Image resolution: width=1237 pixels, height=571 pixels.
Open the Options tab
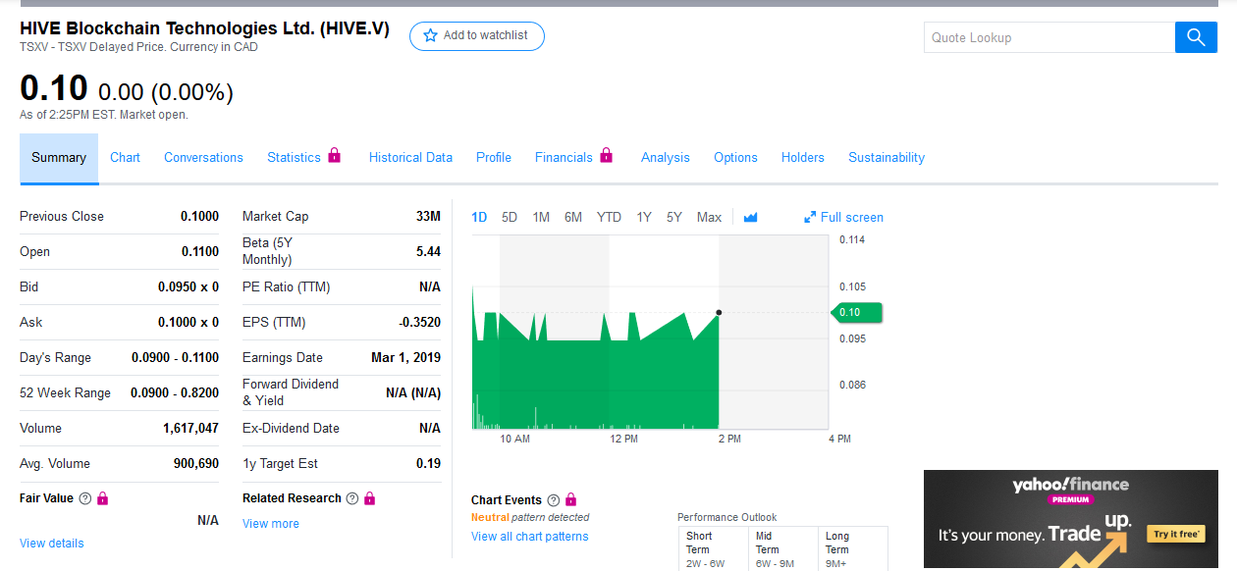(735, 157)
